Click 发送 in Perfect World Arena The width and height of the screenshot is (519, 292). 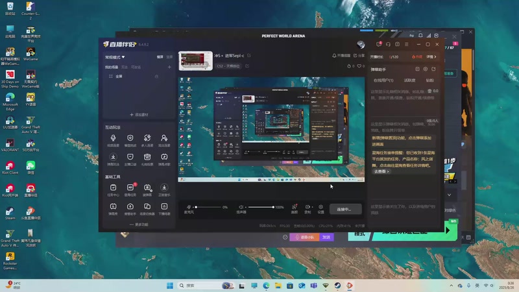point(327,237)
